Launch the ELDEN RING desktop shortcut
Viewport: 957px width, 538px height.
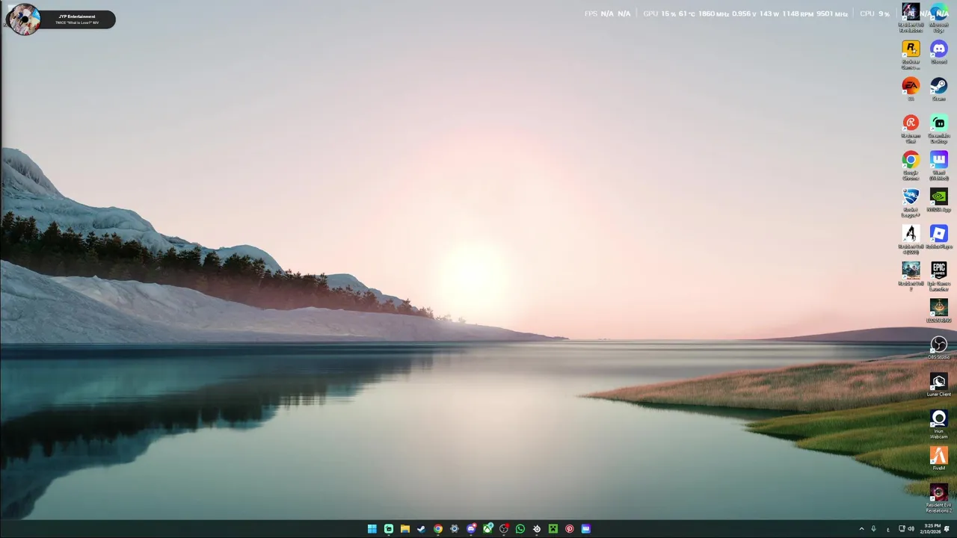point(938,311)
